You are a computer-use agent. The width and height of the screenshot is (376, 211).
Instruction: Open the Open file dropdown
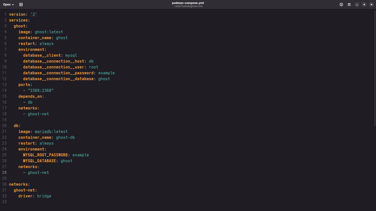click(x=9, y=4)
